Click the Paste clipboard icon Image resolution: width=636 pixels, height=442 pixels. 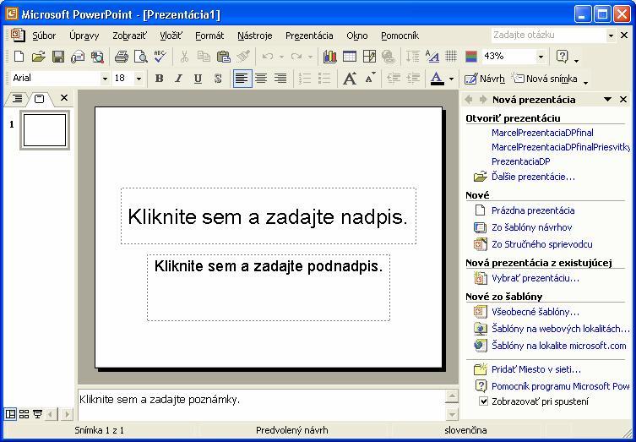point(223,57)
